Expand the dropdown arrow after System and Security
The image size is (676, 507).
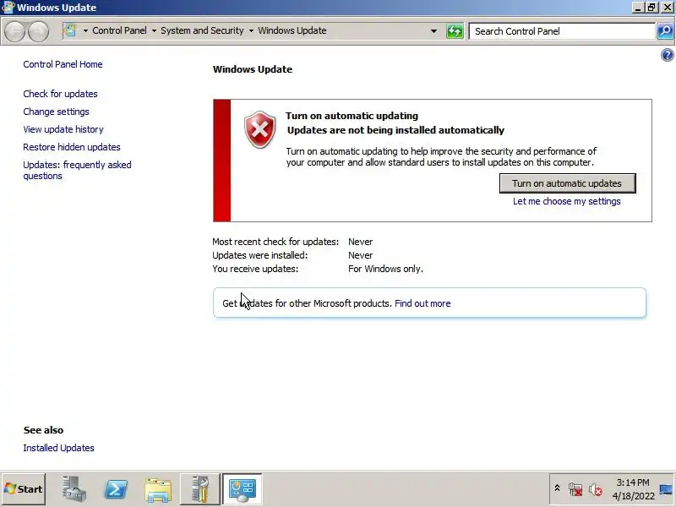pyautogui.click(x=251, y=30)
